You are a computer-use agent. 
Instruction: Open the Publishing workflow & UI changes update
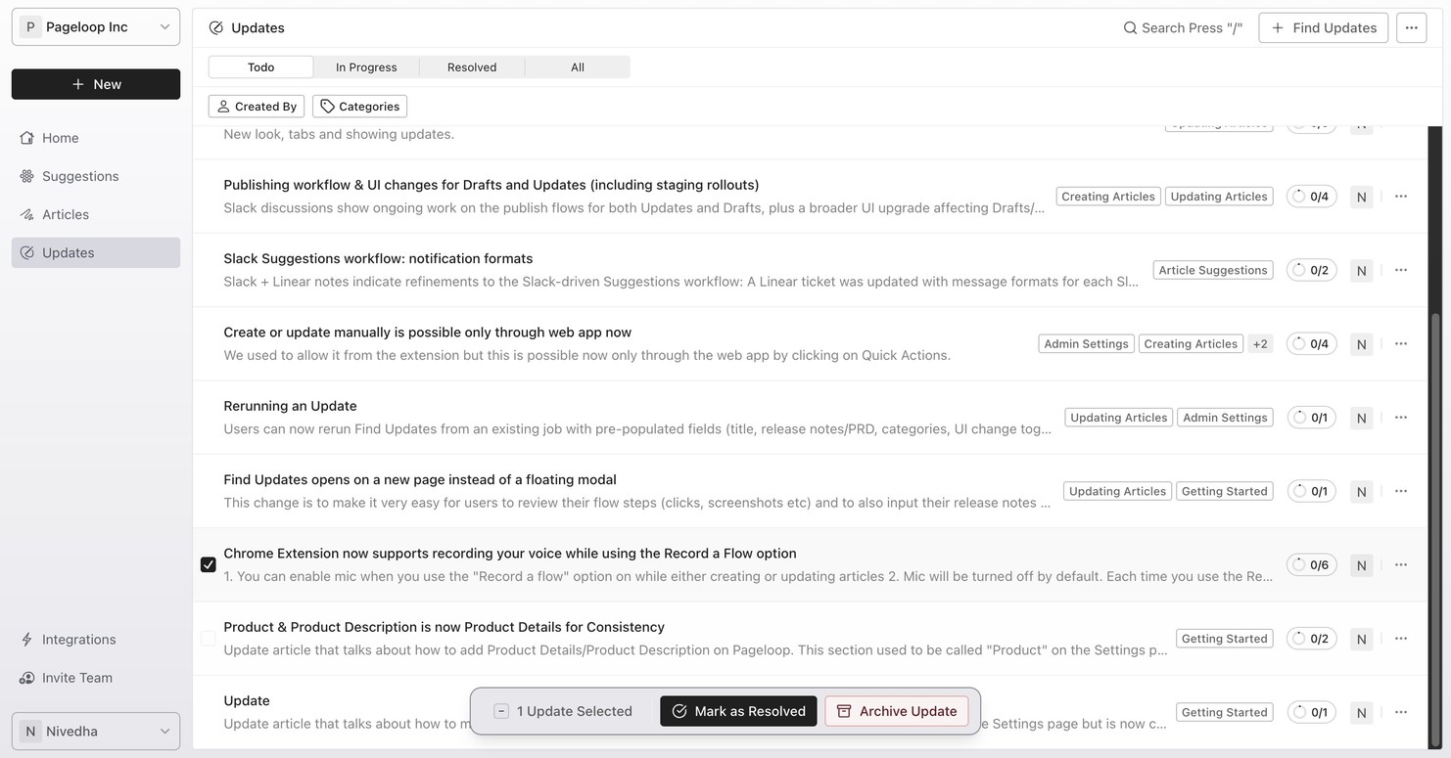pos(491,185)
